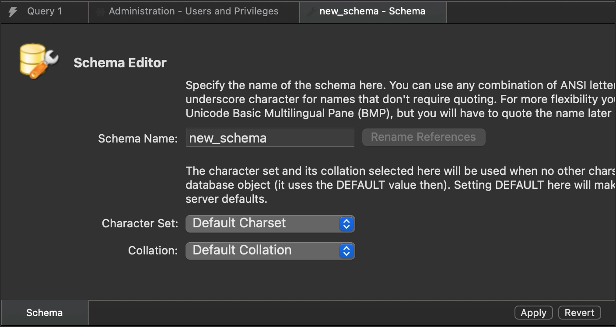Click the blue arrows of Default Collation
Screen dimensions: 616x327
[x=346, y=250]
